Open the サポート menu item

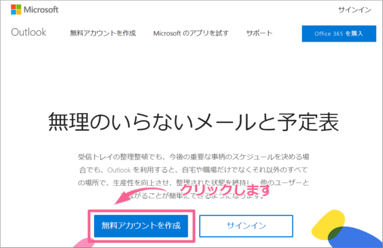point(259,33)
